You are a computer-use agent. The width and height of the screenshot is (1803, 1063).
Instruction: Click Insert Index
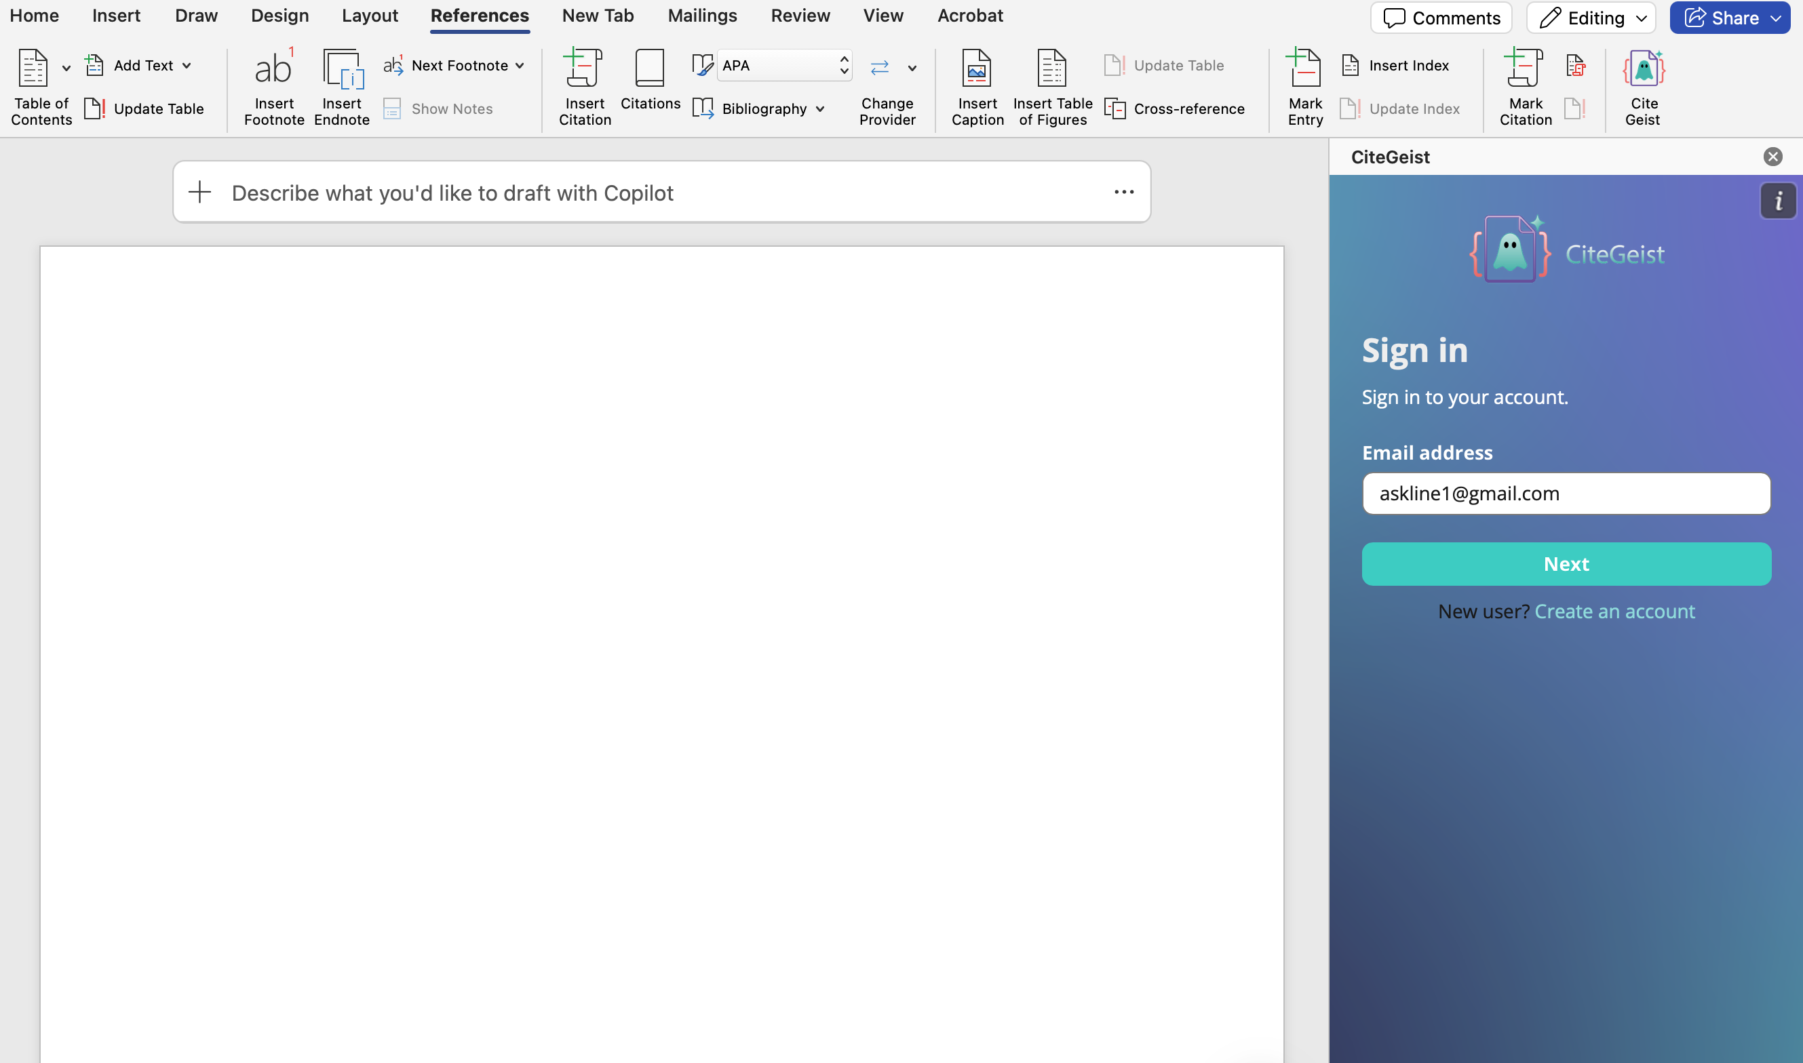(x=1395, y=65)
